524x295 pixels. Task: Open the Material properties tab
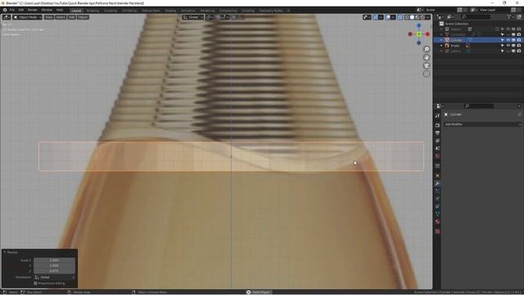[x=437, y=222]
